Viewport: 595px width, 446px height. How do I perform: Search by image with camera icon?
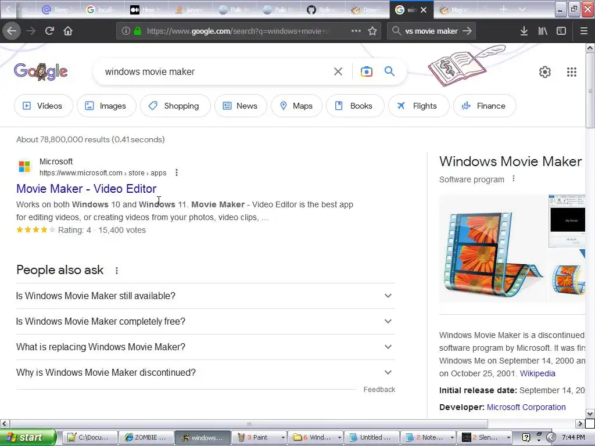(367, 71)
